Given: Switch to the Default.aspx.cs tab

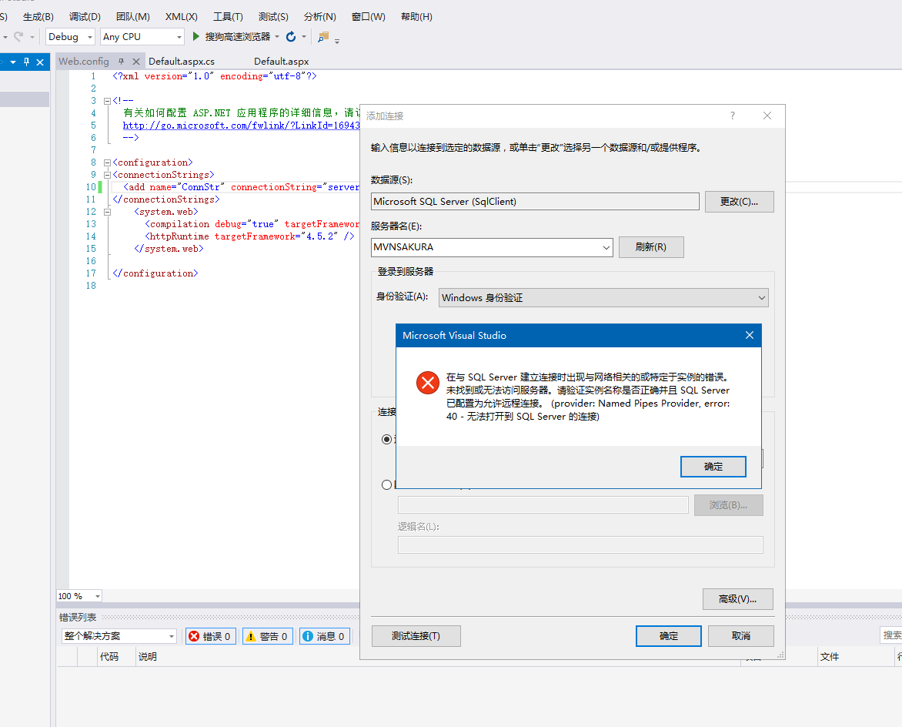Looking at the screenshot, I should click(181, 61).
